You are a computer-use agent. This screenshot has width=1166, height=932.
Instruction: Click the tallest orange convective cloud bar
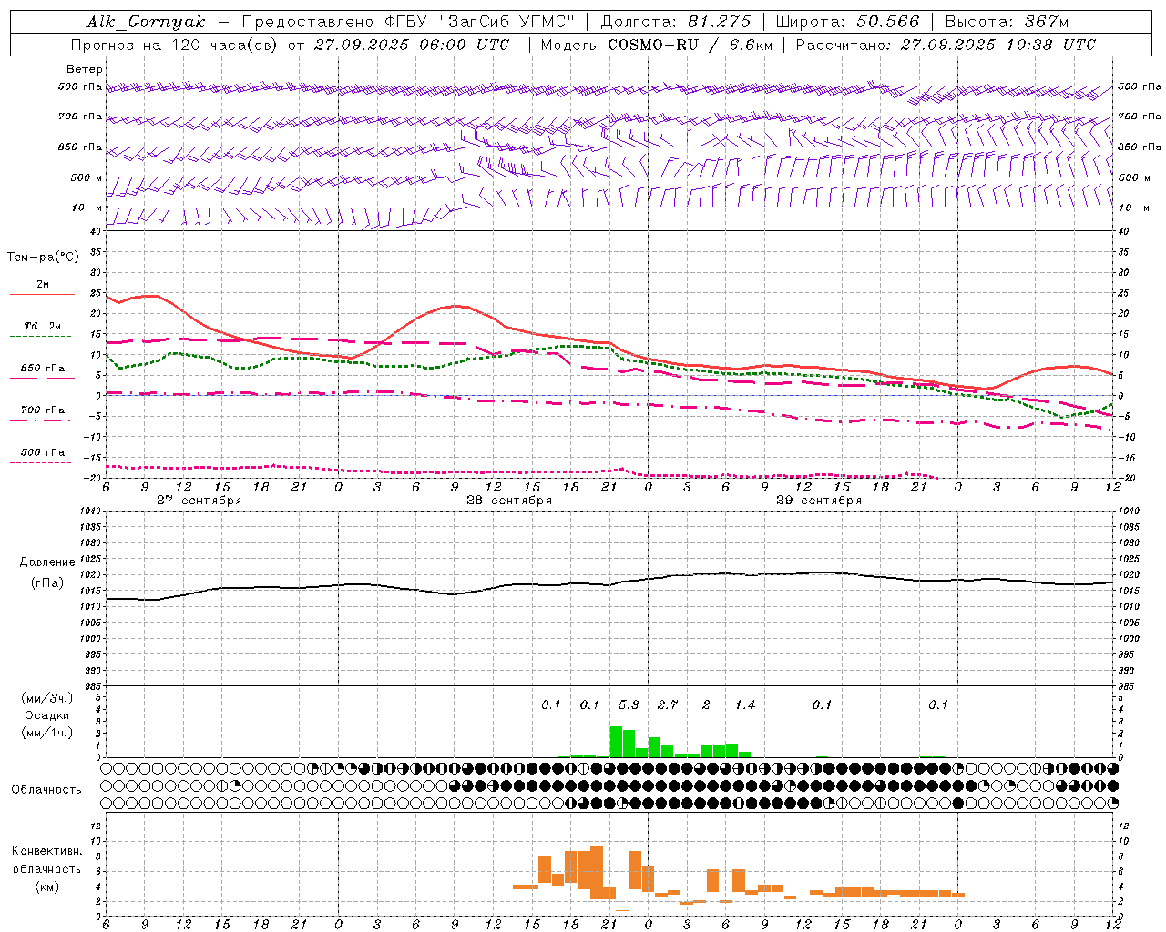(x=597, y=873)
